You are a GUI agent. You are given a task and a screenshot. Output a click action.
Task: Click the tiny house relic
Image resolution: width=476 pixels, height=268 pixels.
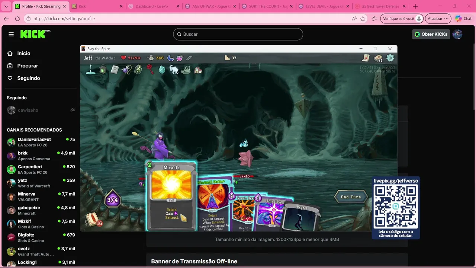coord(198,70)
